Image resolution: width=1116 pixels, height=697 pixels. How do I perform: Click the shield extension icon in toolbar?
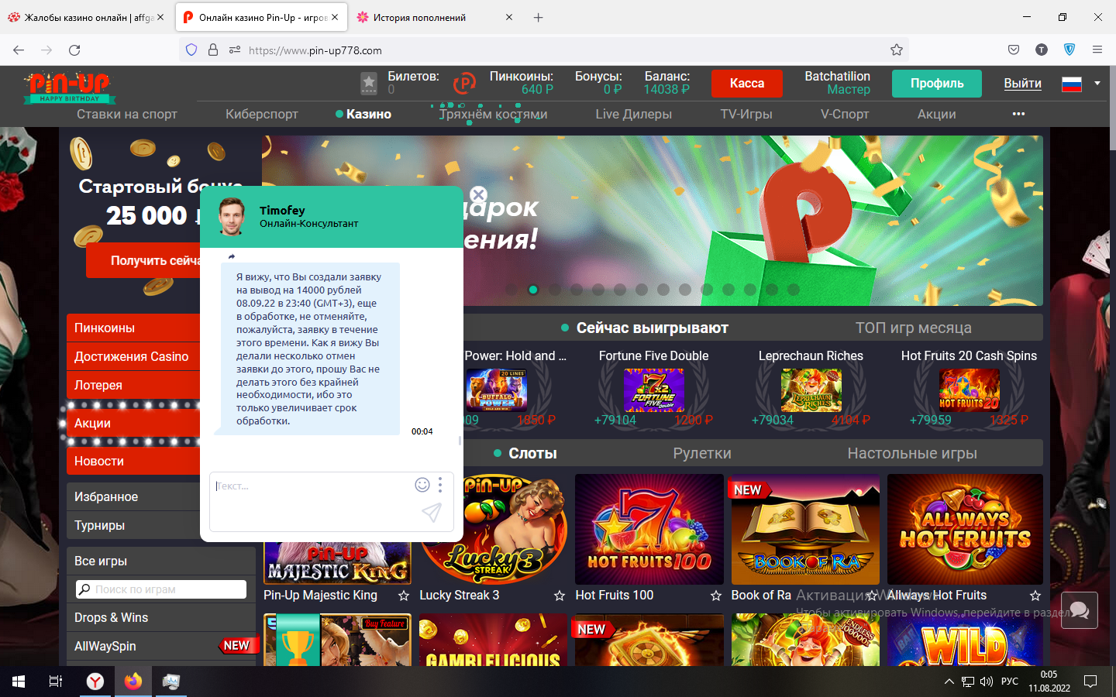[1069, 50]
